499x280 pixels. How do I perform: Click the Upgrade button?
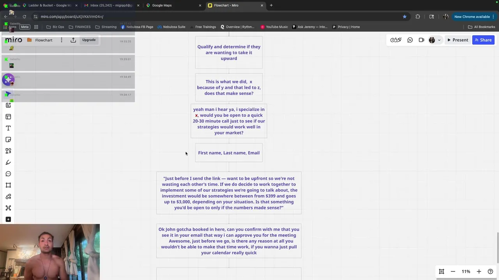click(x=89, y=40)
